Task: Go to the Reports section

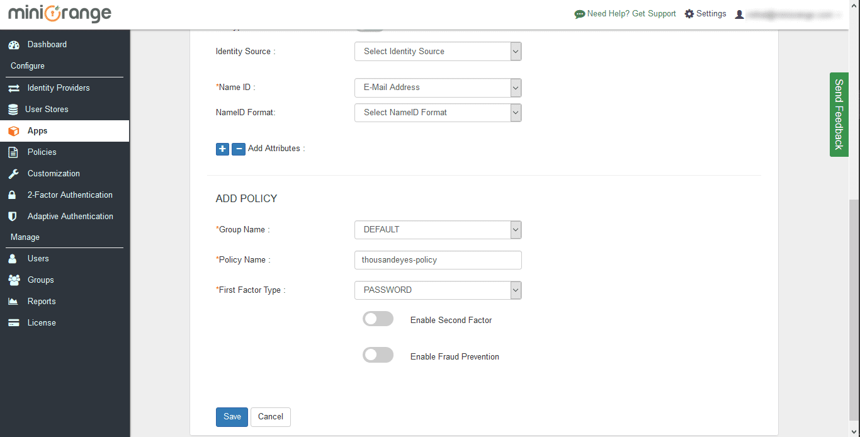Action: (42, 302)
